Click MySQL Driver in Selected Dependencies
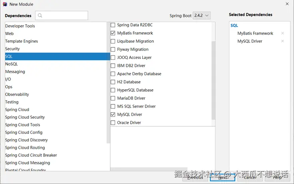Viewport: 294px width, 184px height. 250,41
